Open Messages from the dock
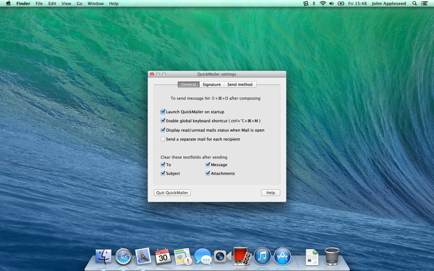The height and width of the screenshot is (271, 434). [x=202, y=256]
